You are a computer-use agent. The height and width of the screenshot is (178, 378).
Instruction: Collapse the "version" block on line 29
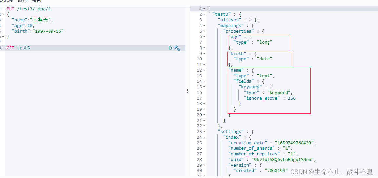point(204,165)
